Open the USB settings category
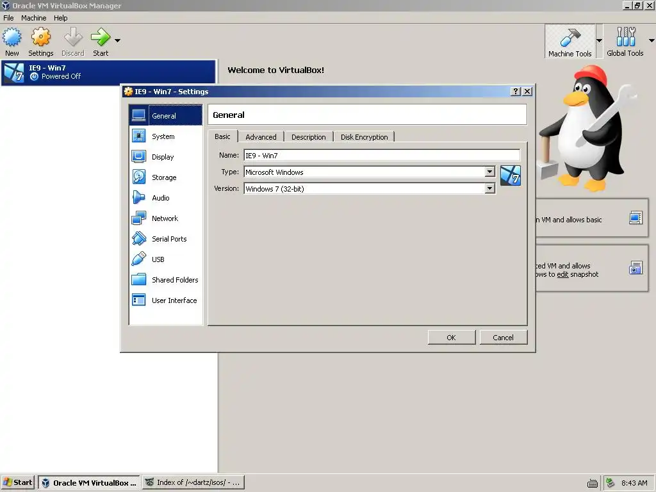Screen dimensions: 656x492 (x=166, y=259)
